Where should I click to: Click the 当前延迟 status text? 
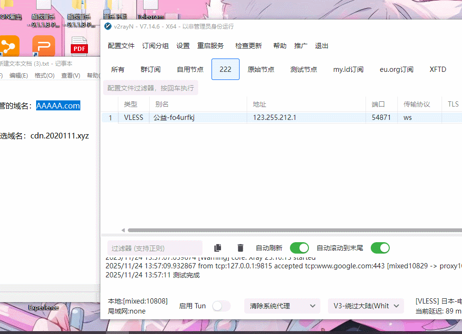438,311
